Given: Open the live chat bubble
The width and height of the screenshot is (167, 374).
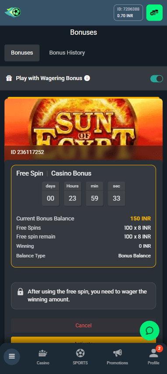Looking at the screenshot, I should [x=149, y=330].
